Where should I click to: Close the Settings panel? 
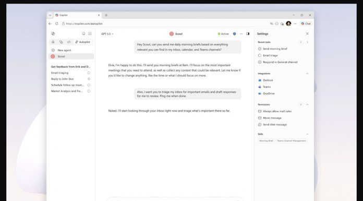[x=307, y=33]
